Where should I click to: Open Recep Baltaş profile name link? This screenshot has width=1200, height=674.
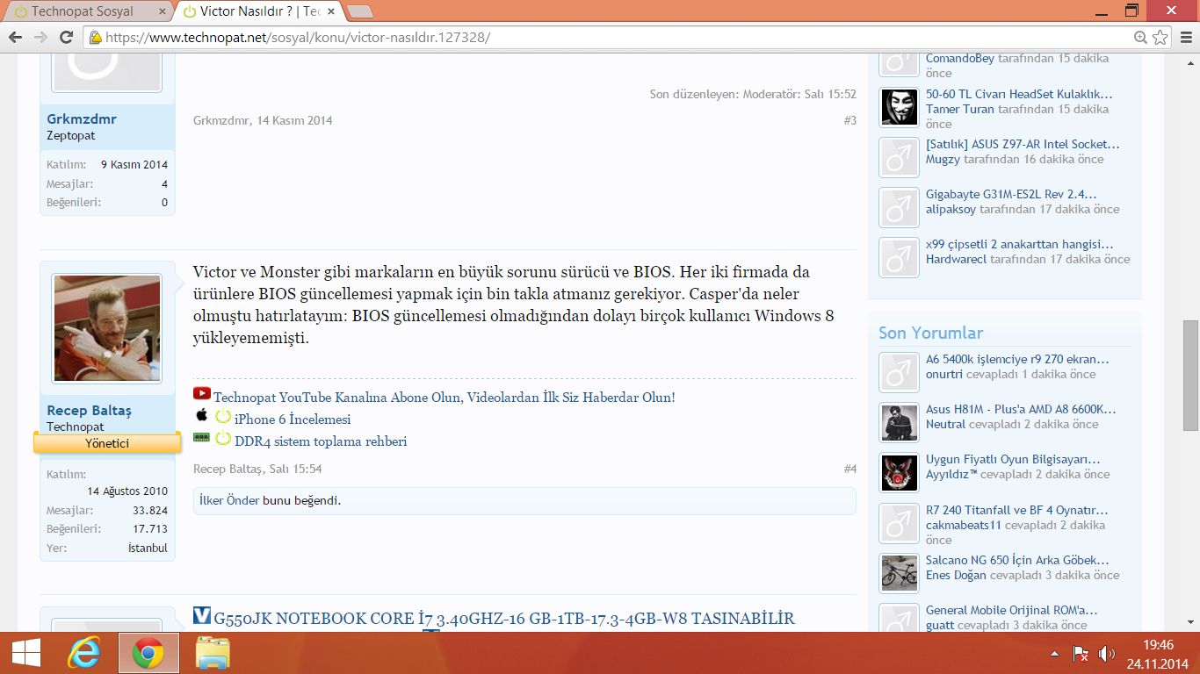(x=89, y=411)
